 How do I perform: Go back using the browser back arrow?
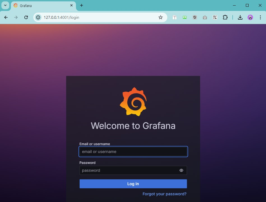[6, 17]
